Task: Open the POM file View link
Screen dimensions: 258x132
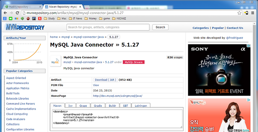Action: pos(96,85)
